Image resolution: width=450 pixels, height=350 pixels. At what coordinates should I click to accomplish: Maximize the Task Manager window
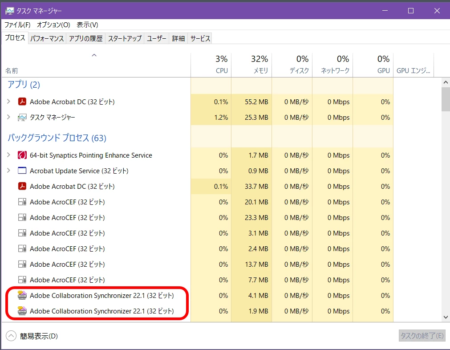pos(411,11)
